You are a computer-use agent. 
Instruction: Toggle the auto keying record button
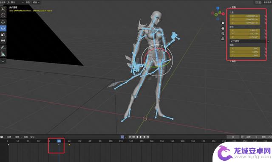(122, 137)
